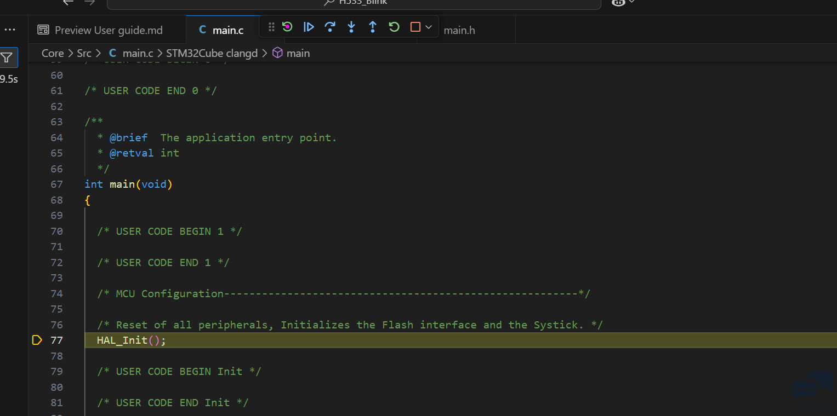Click the Reset device and break debug icon
The height and width of the screenshot is (416, 837).
tap(287, 27)
